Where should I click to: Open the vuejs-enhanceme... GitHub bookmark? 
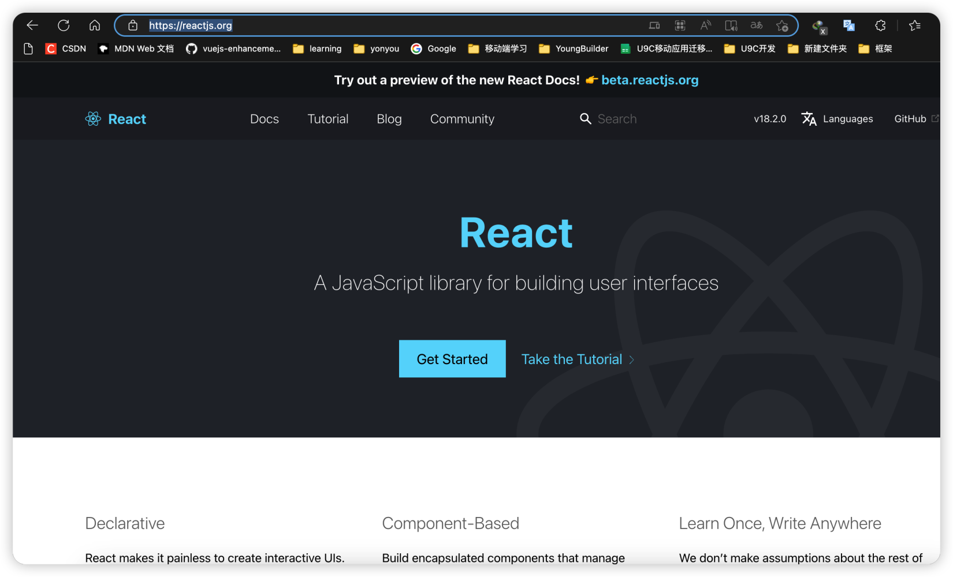point(233,48)
